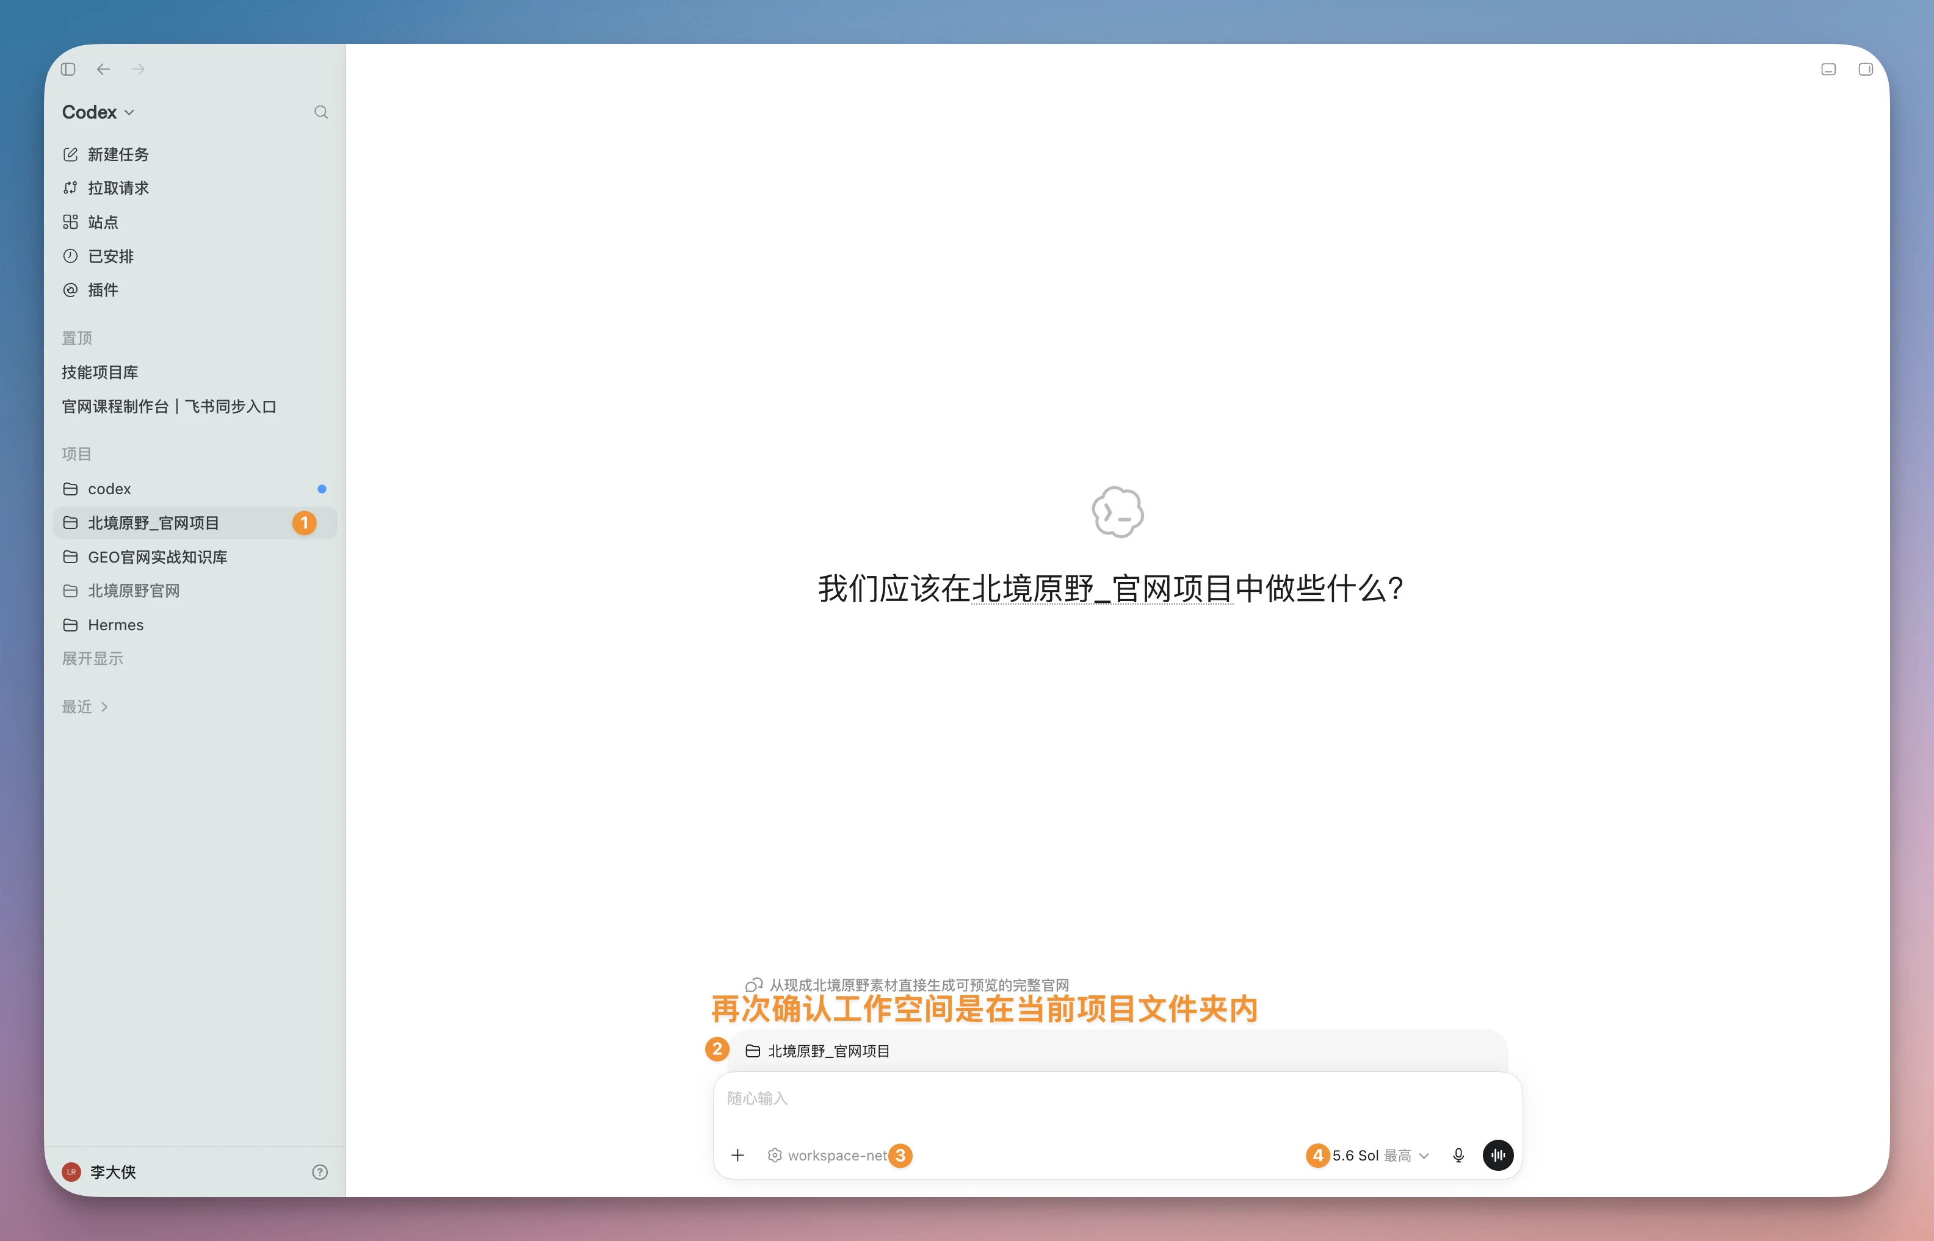Open the 5.6 Sol 最高 model dropdown
Viewport: 1934px width, 1241px height.
(x=1380, y=1155)
